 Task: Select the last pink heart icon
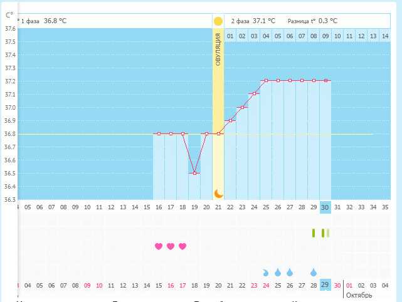tap(182, 246)
